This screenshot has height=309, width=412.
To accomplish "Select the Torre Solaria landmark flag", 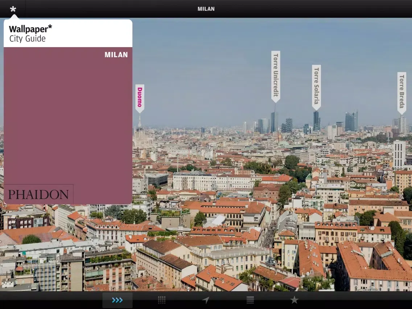I will coord(316,88).
